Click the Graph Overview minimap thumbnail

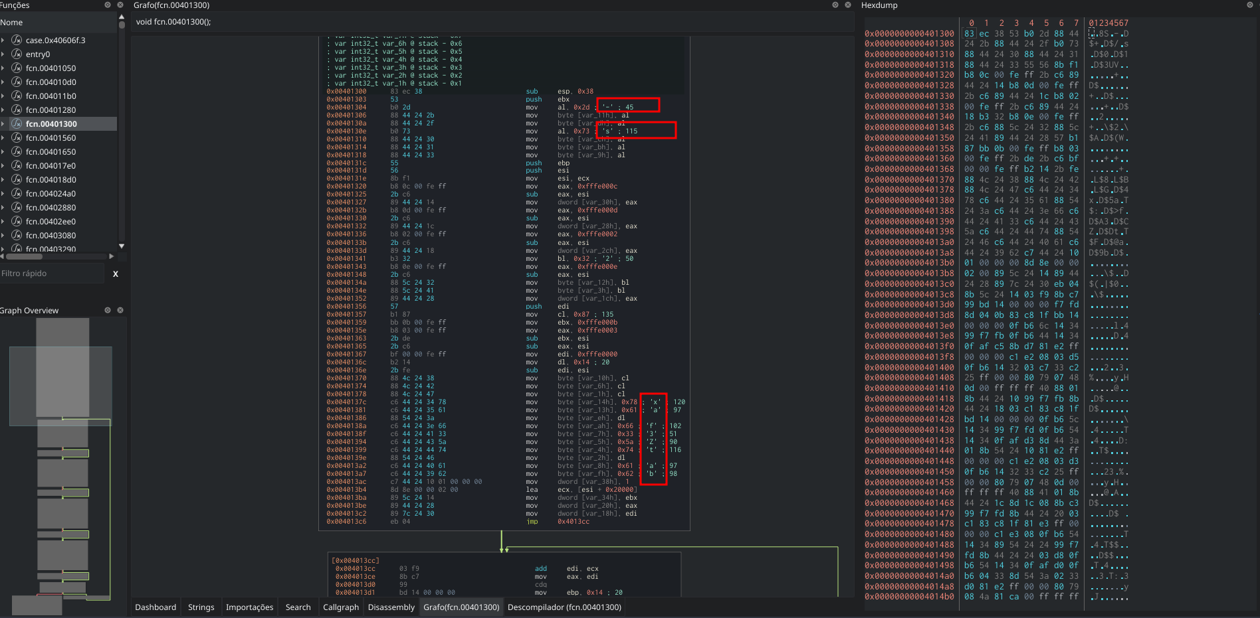click(61, 465)
